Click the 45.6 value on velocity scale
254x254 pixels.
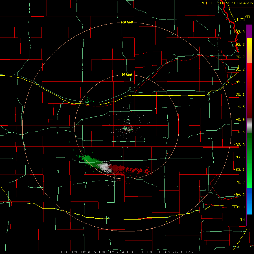(240, 82)
